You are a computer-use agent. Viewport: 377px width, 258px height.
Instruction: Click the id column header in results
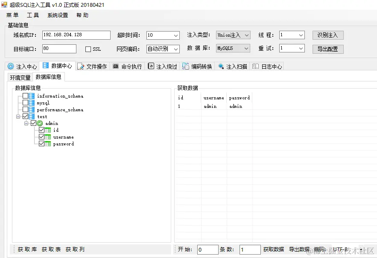(x=188, y=98)
